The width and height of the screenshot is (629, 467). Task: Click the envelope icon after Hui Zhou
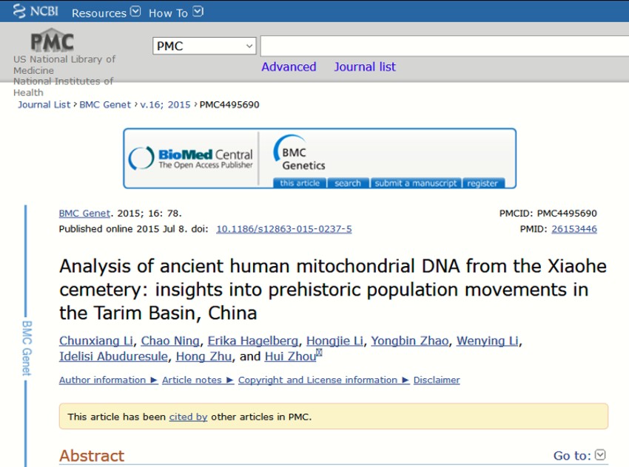tap(320, 354)
